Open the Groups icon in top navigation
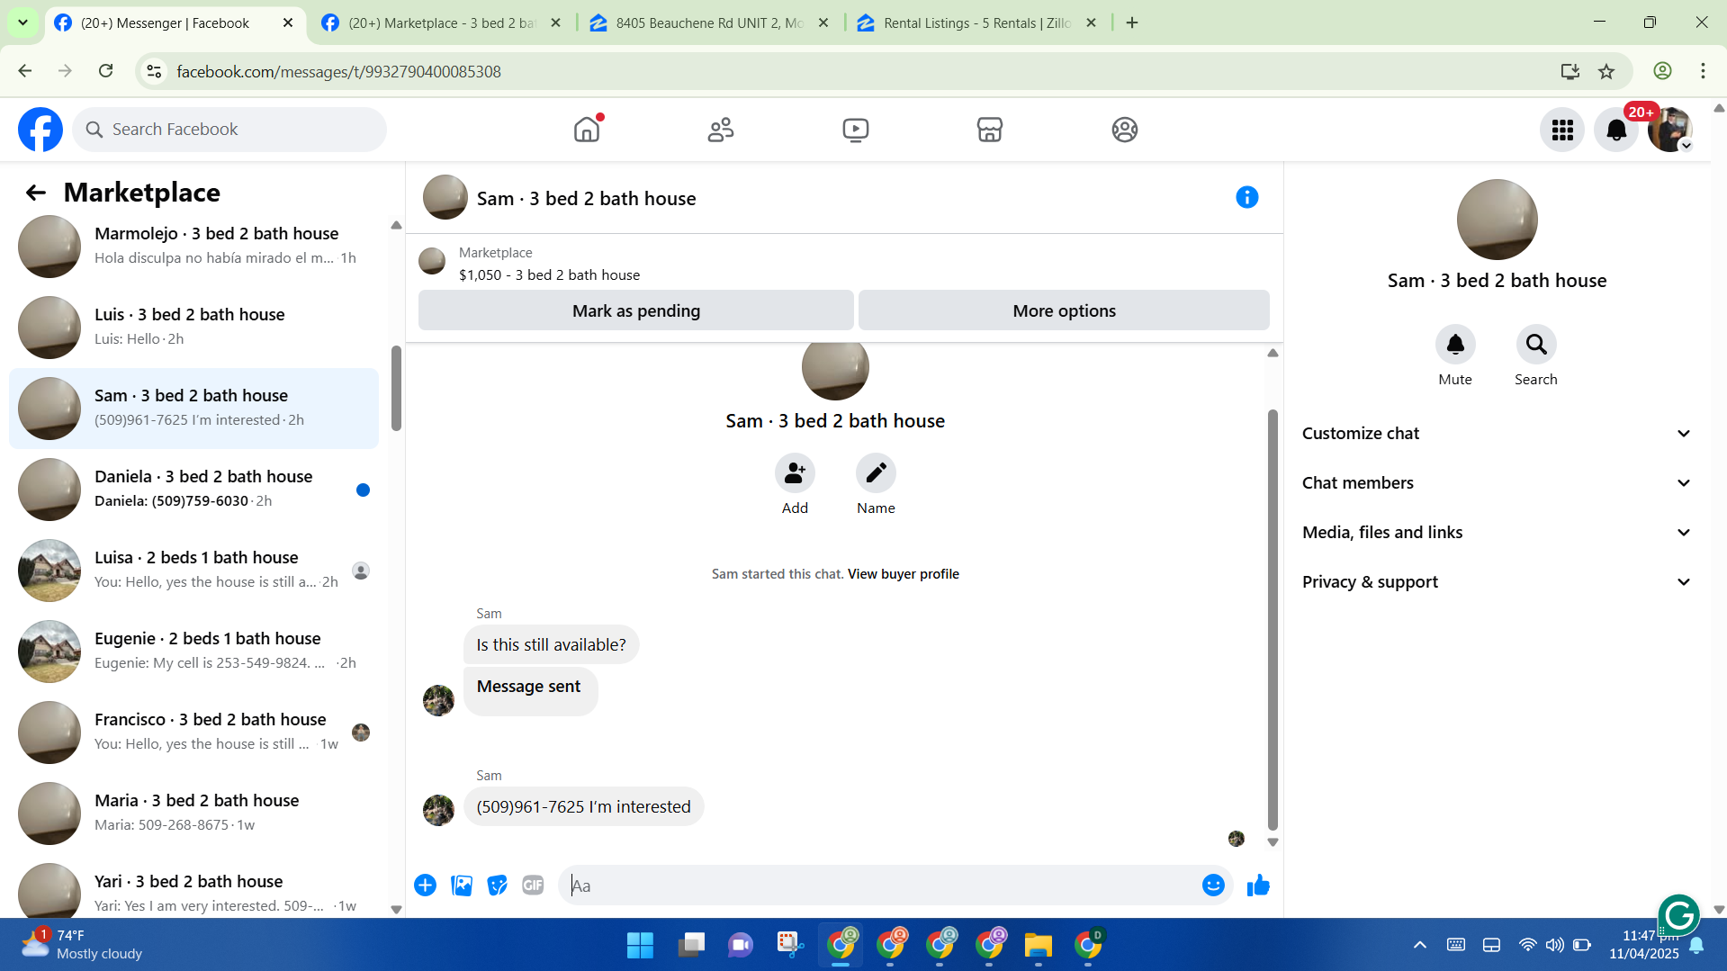 (x=1124, y=130)
